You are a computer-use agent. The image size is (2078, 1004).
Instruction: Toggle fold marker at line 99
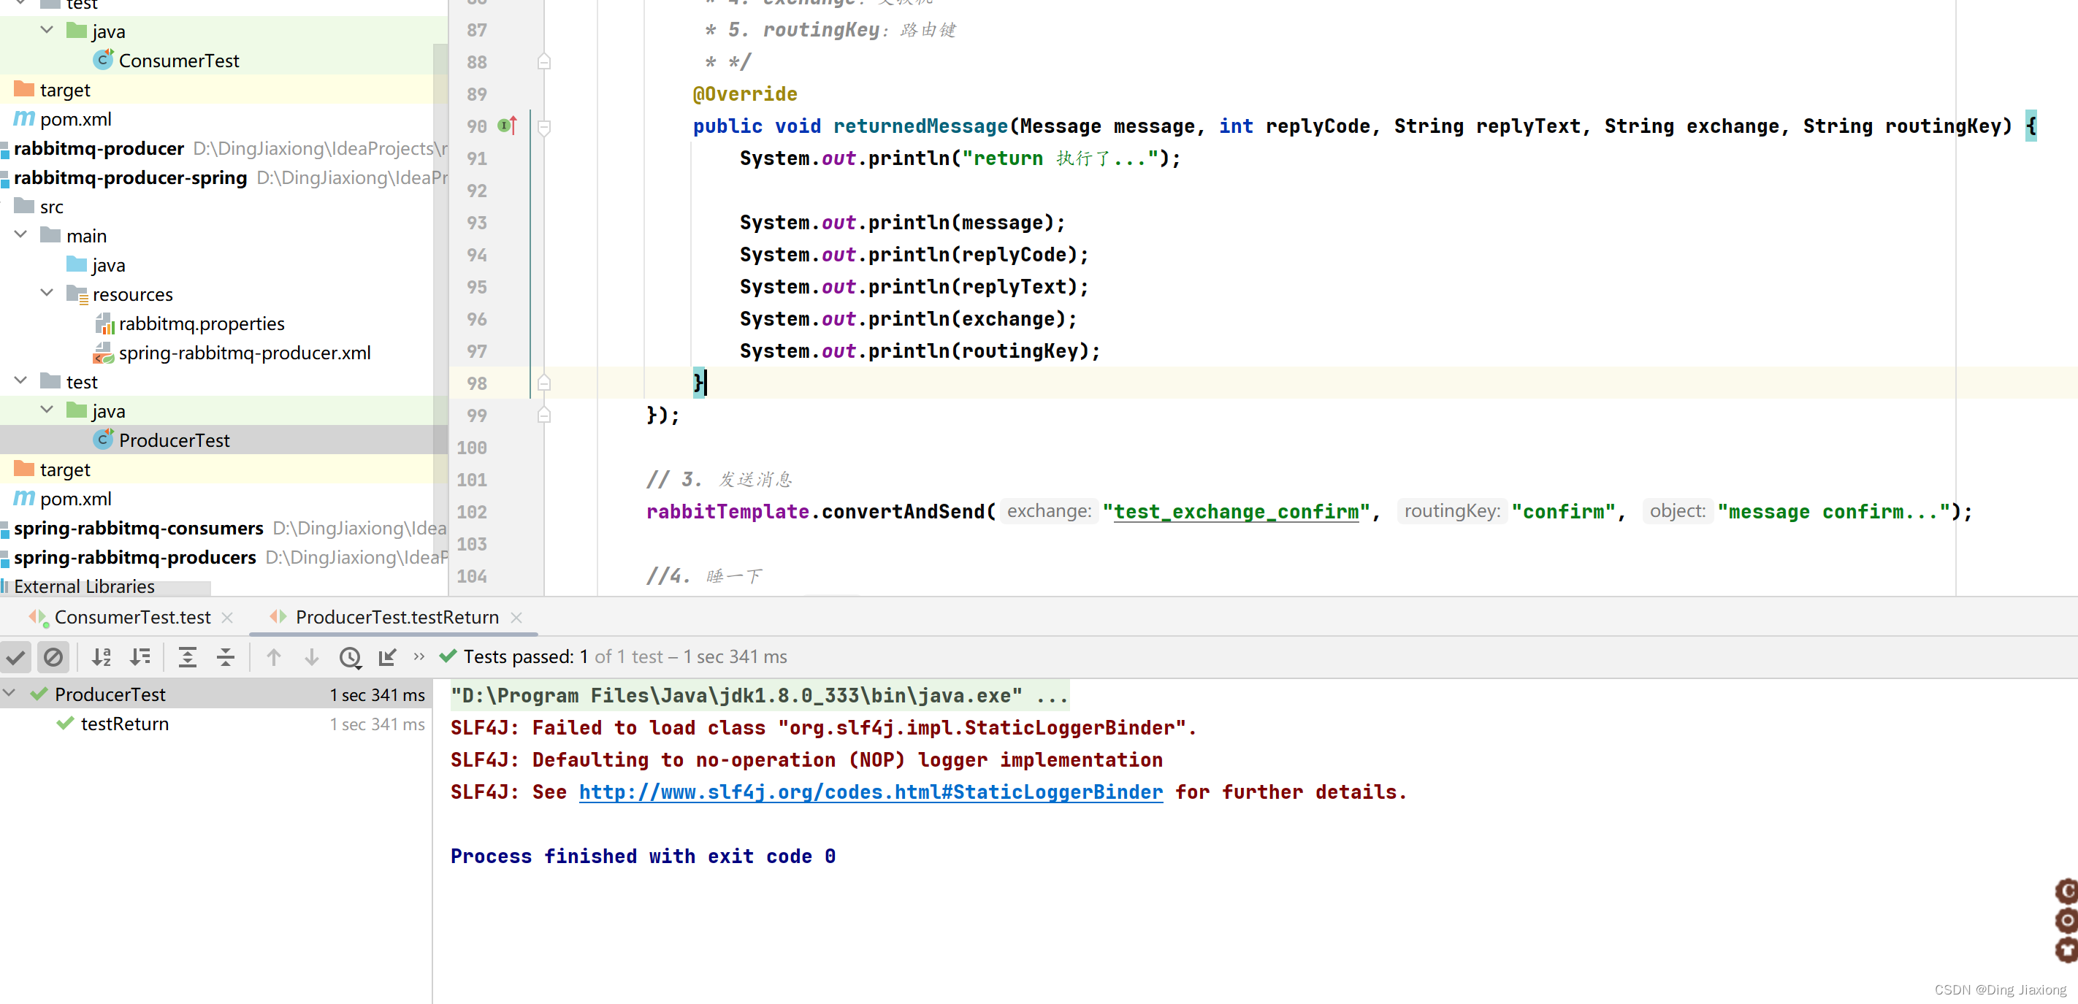click(543, 415)
